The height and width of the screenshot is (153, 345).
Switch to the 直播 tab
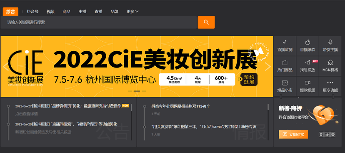click(x=98, y=12)
